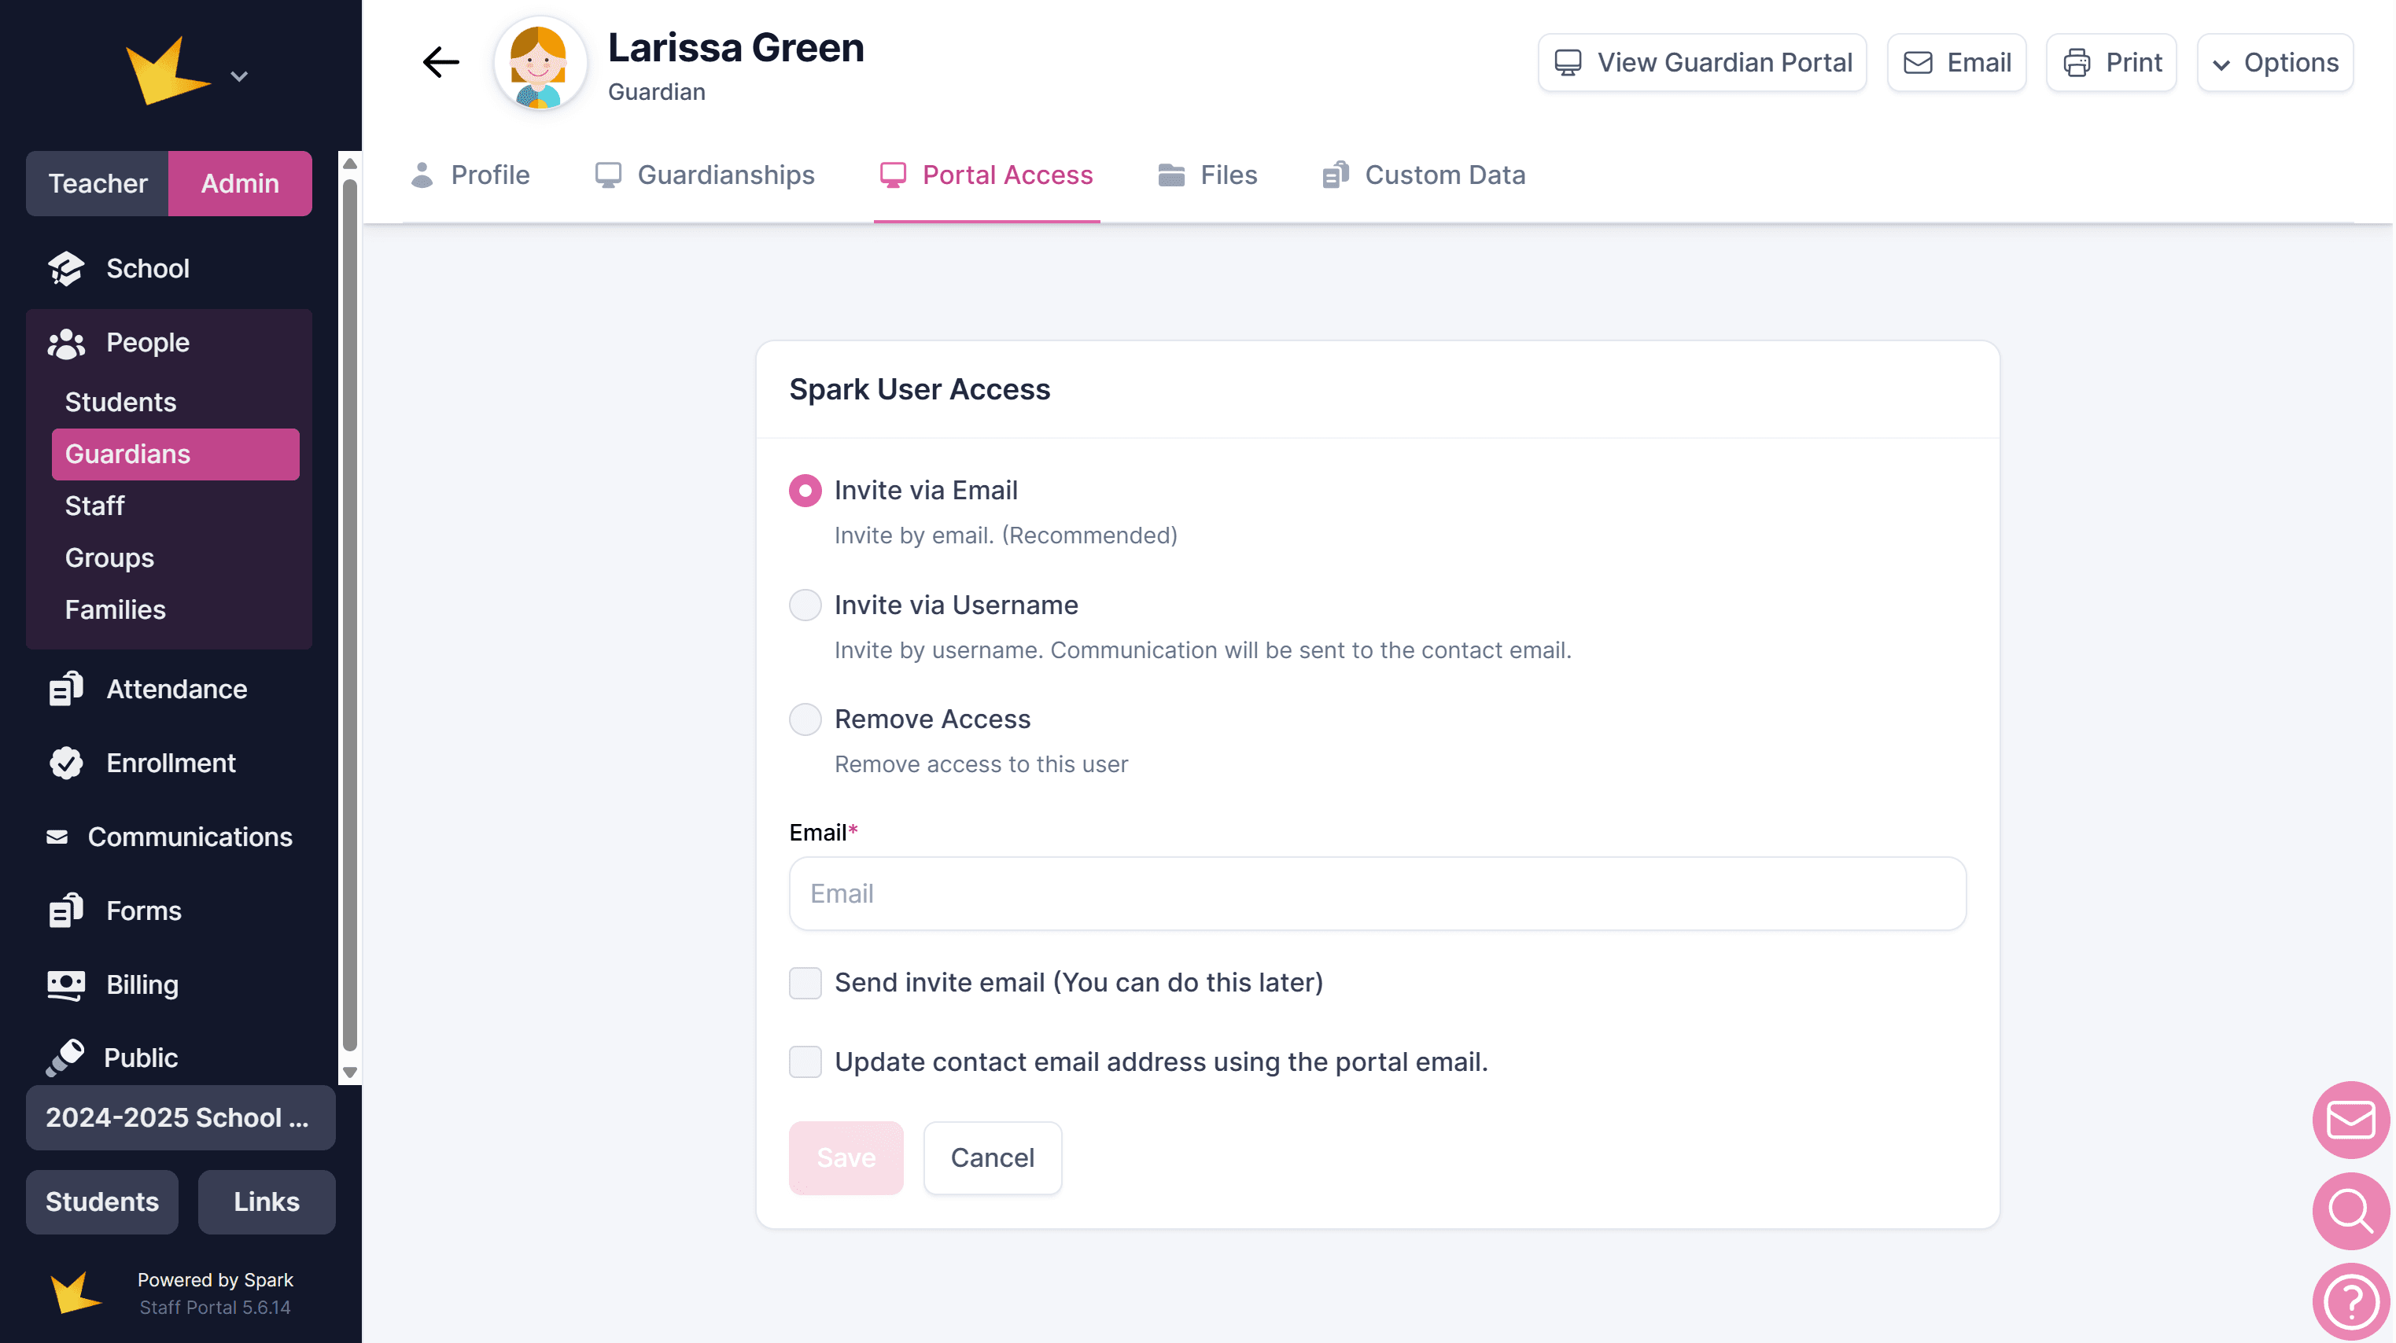Click the School graduation cap icon
The height and width of the screenshot is (1343, 2396).
coord(66,269)
